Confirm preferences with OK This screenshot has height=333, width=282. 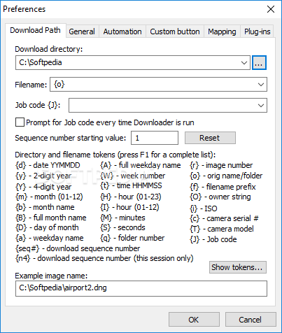tap(194, 320)
